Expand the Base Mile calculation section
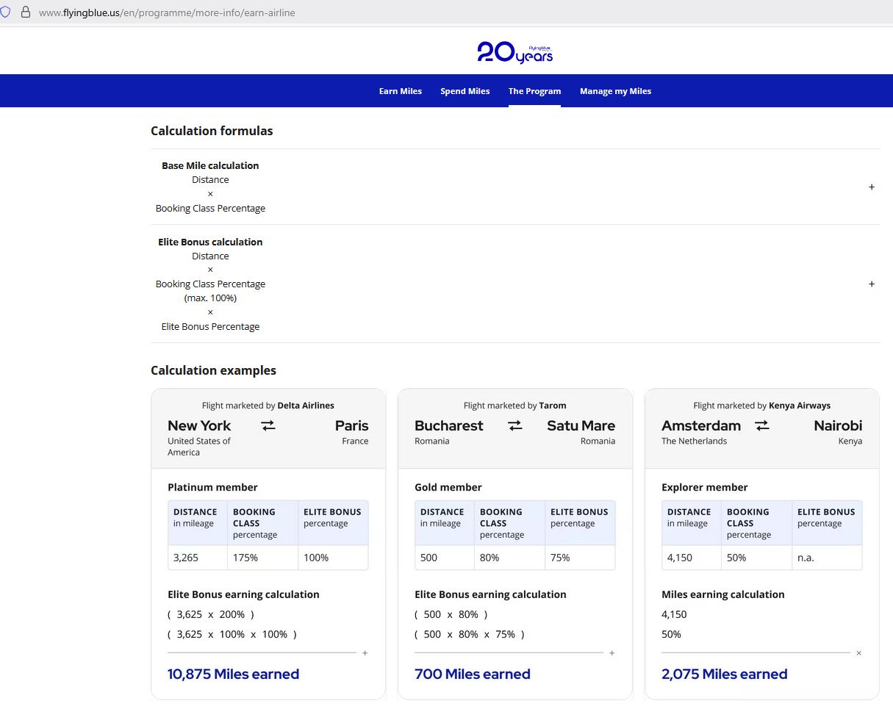 coord(872,187)
